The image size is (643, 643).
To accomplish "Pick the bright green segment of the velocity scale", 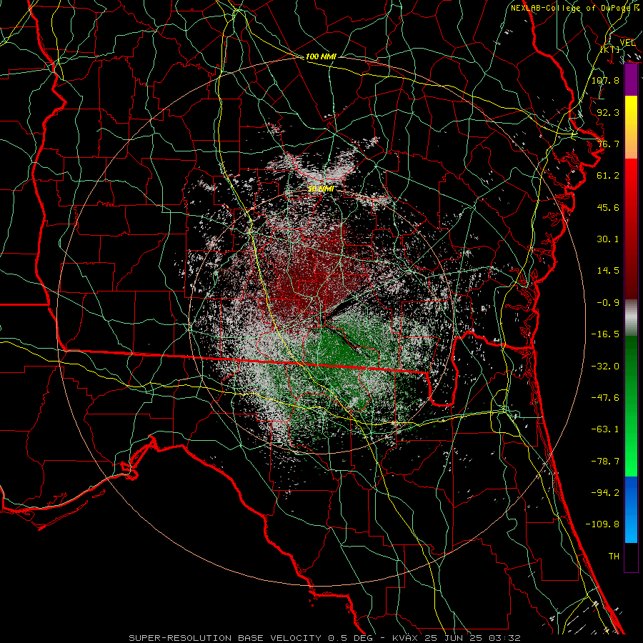I will [x=631, y=451].
